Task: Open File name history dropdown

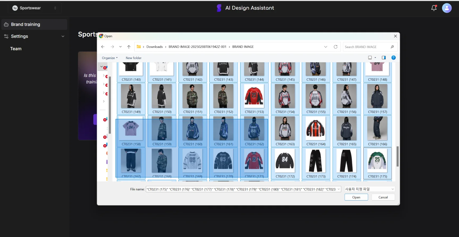Action: tap(339, 189)
